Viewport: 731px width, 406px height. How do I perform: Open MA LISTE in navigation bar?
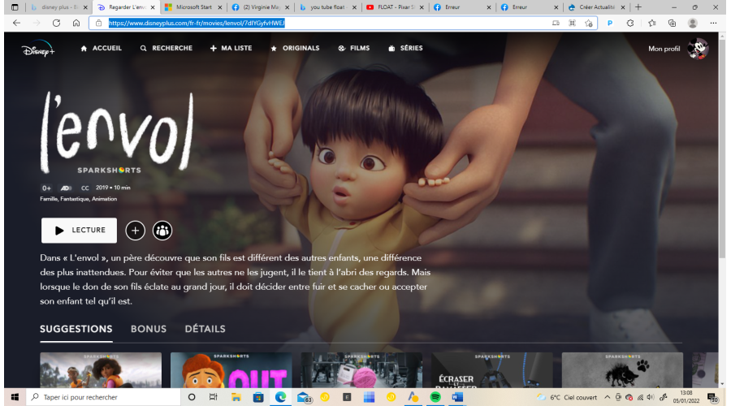point(231,48)
